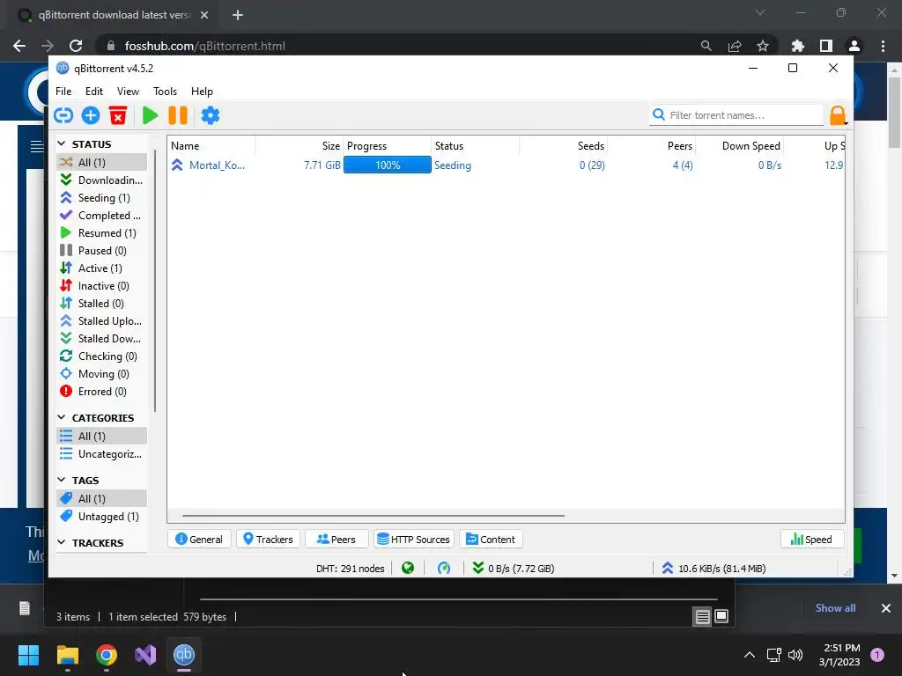Toggle the alternative speed limits icon
The image size is (902, 676).
(444, 569)
